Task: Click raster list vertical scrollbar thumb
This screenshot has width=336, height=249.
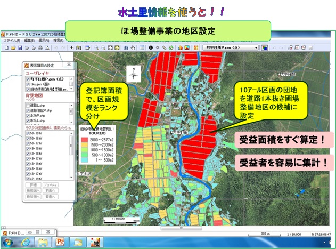Action: click(x=71, y=146)
